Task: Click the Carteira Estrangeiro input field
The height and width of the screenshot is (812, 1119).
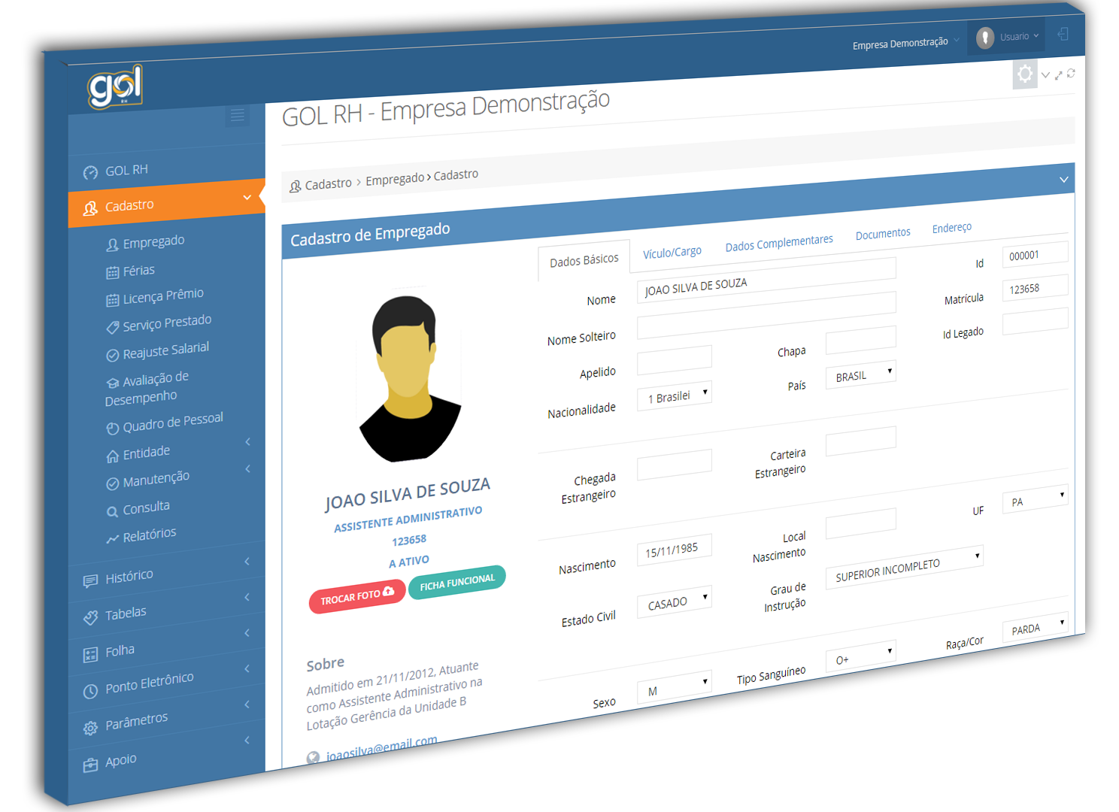Action: tap(861, 441)
